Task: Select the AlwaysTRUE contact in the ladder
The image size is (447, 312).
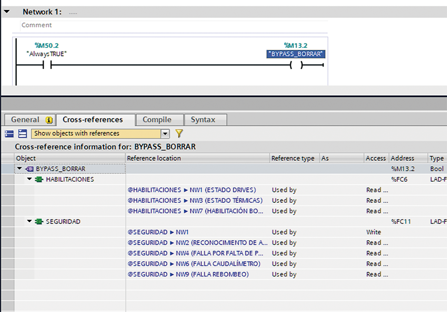Action: pos(47,65)
